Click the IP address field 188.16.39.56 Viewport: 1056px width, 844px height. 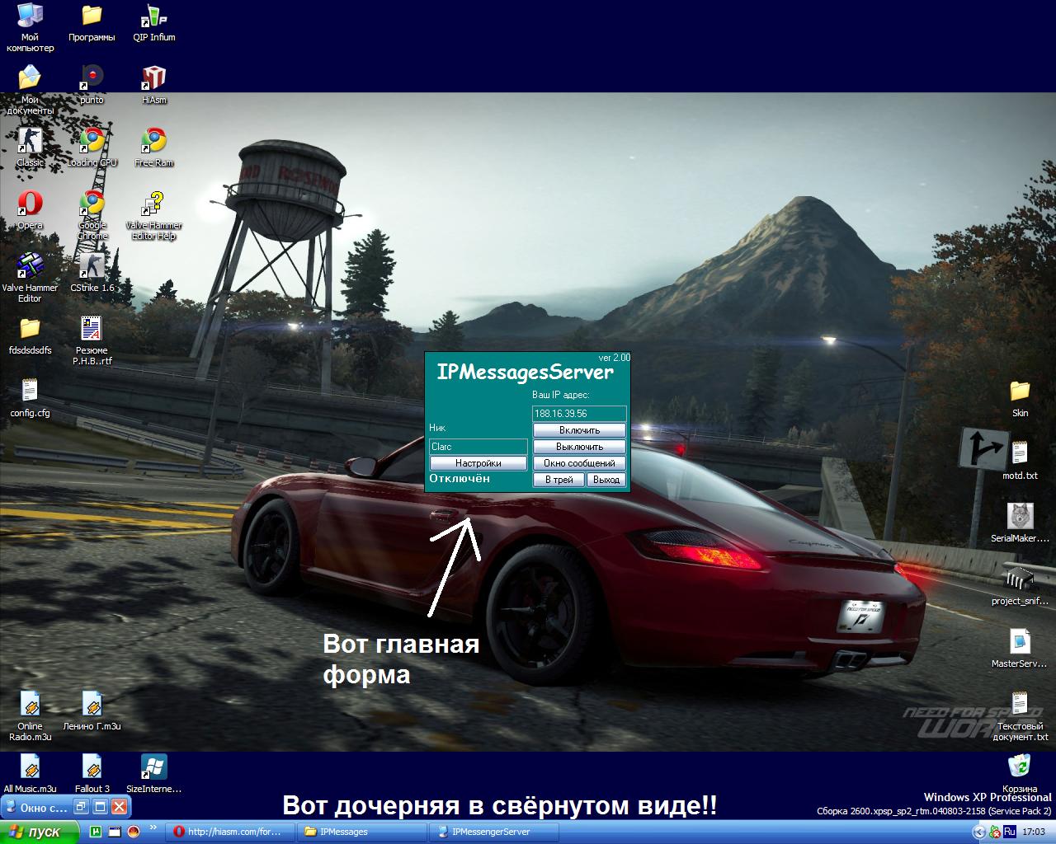(579, 414)
